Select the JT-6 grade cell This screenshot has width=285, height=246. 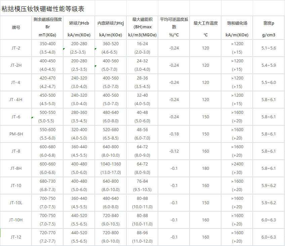coord(16,117)
